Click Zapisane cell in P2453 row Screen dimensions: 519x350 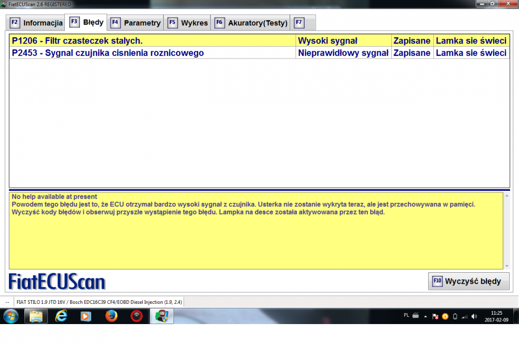pos(412,53)
